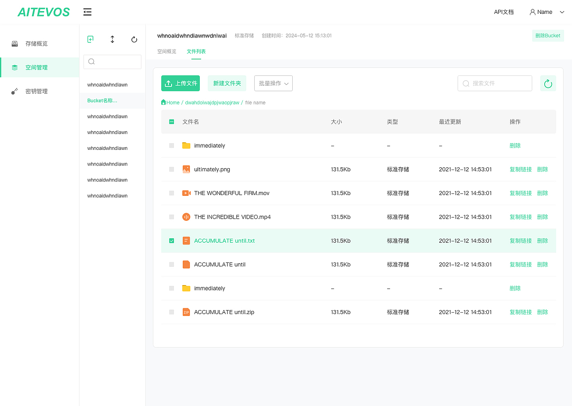The image size is (572, 406).
Task: Copy link for ACCUMULATE until.zip
Action: pyautogui.click(x=521, y=312)
